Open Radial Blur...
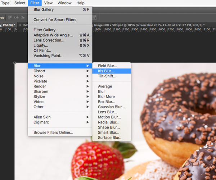The height and width of the screenshot is (180, 216). point(112,122)
